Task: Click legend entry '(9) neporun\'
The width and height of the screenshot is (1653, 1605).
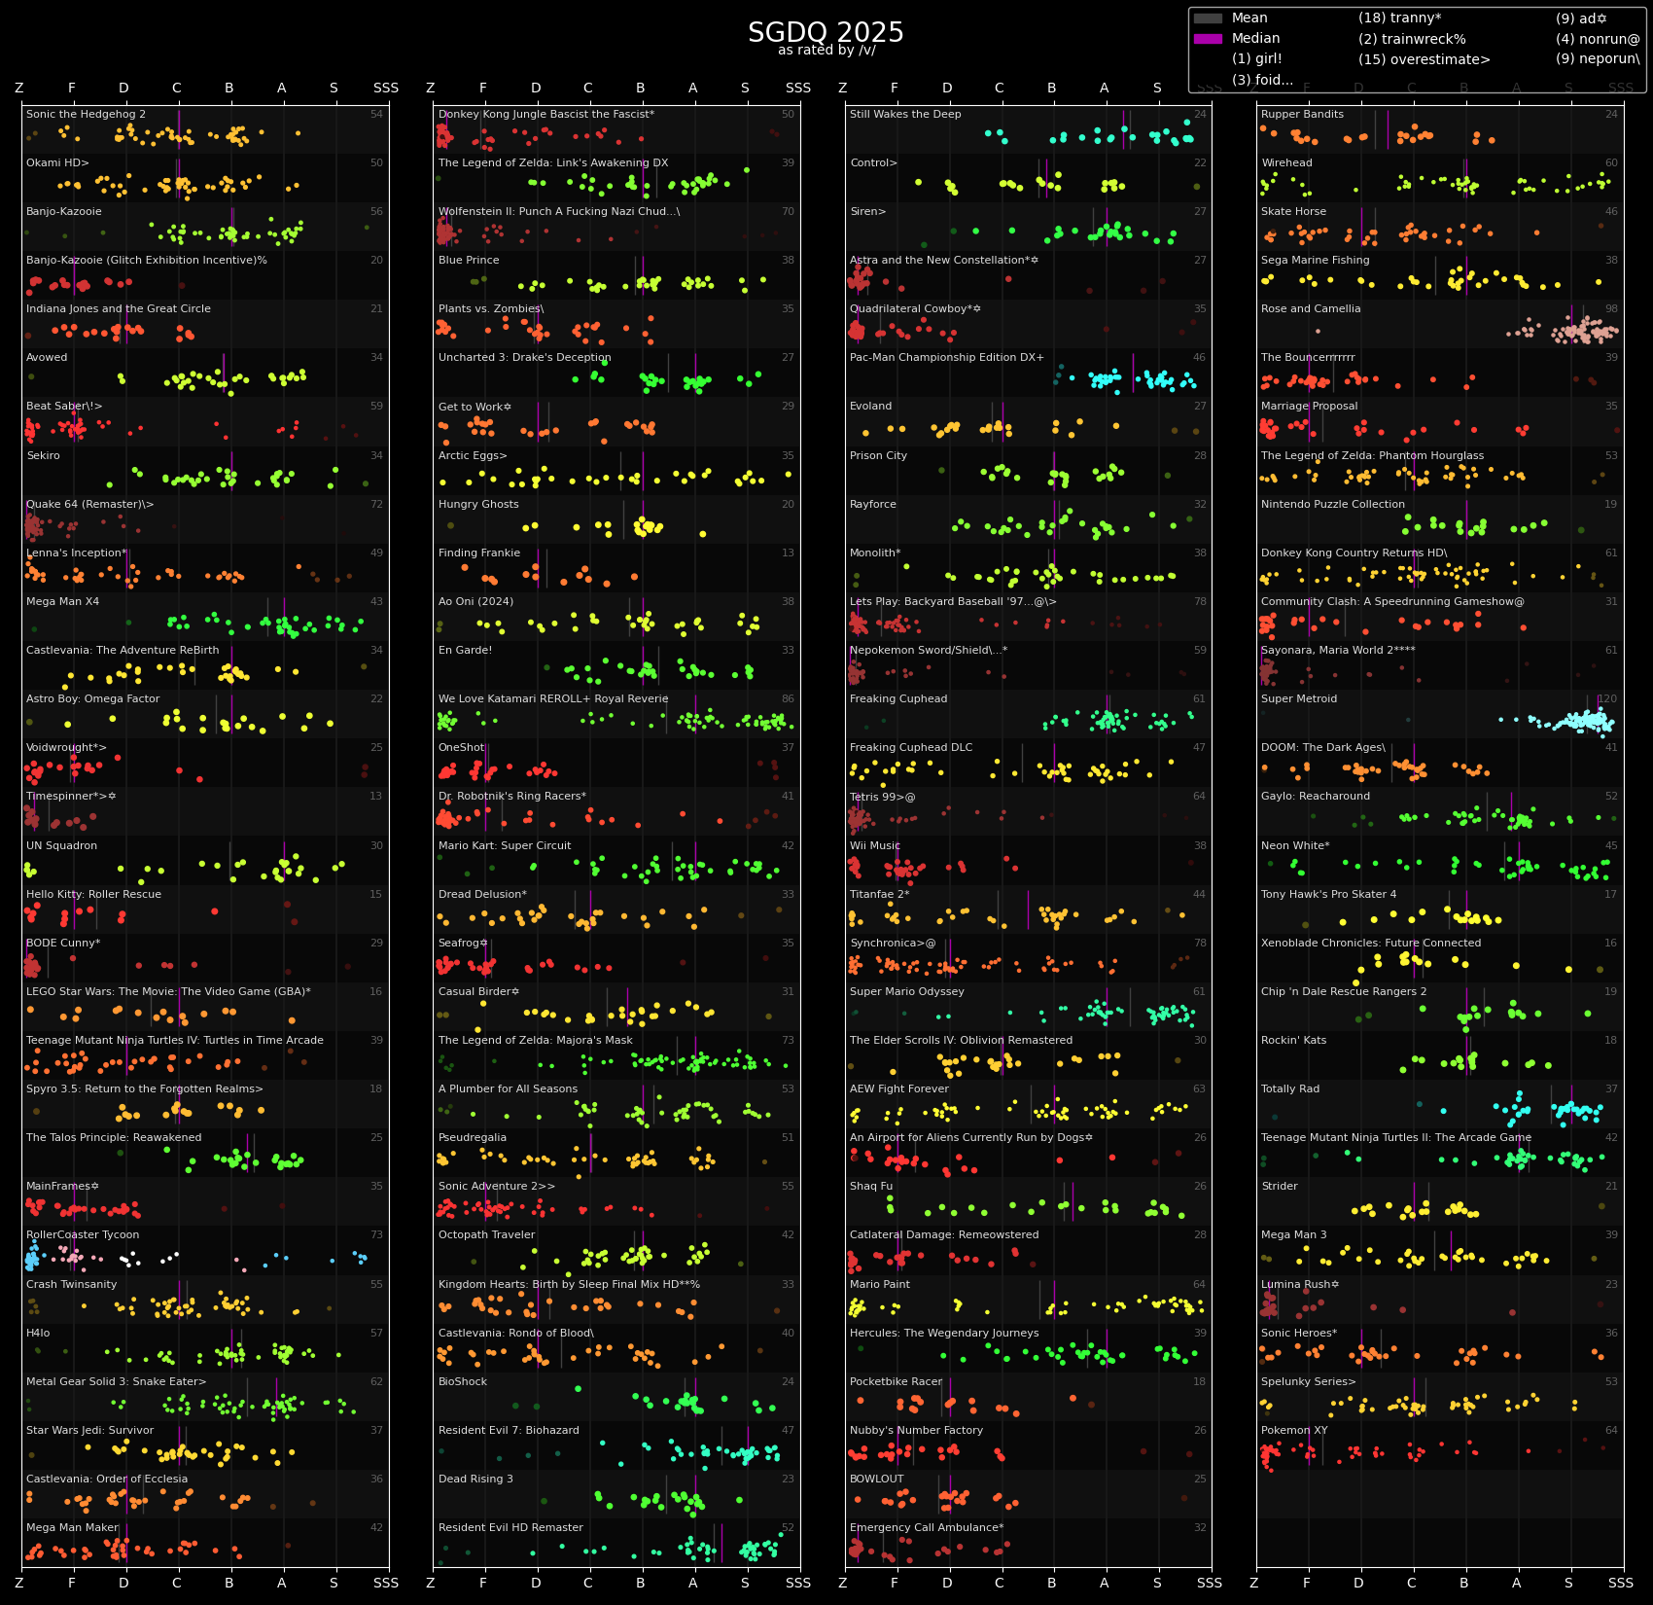Action: (1598, 59)
